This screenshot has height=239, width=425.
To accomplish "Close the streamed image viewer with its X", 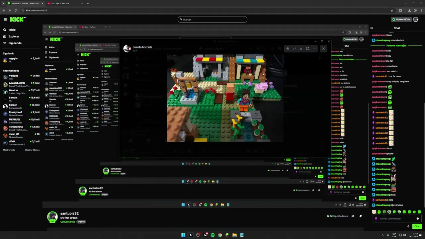I will pyautogui.click(x=323, y=48).
